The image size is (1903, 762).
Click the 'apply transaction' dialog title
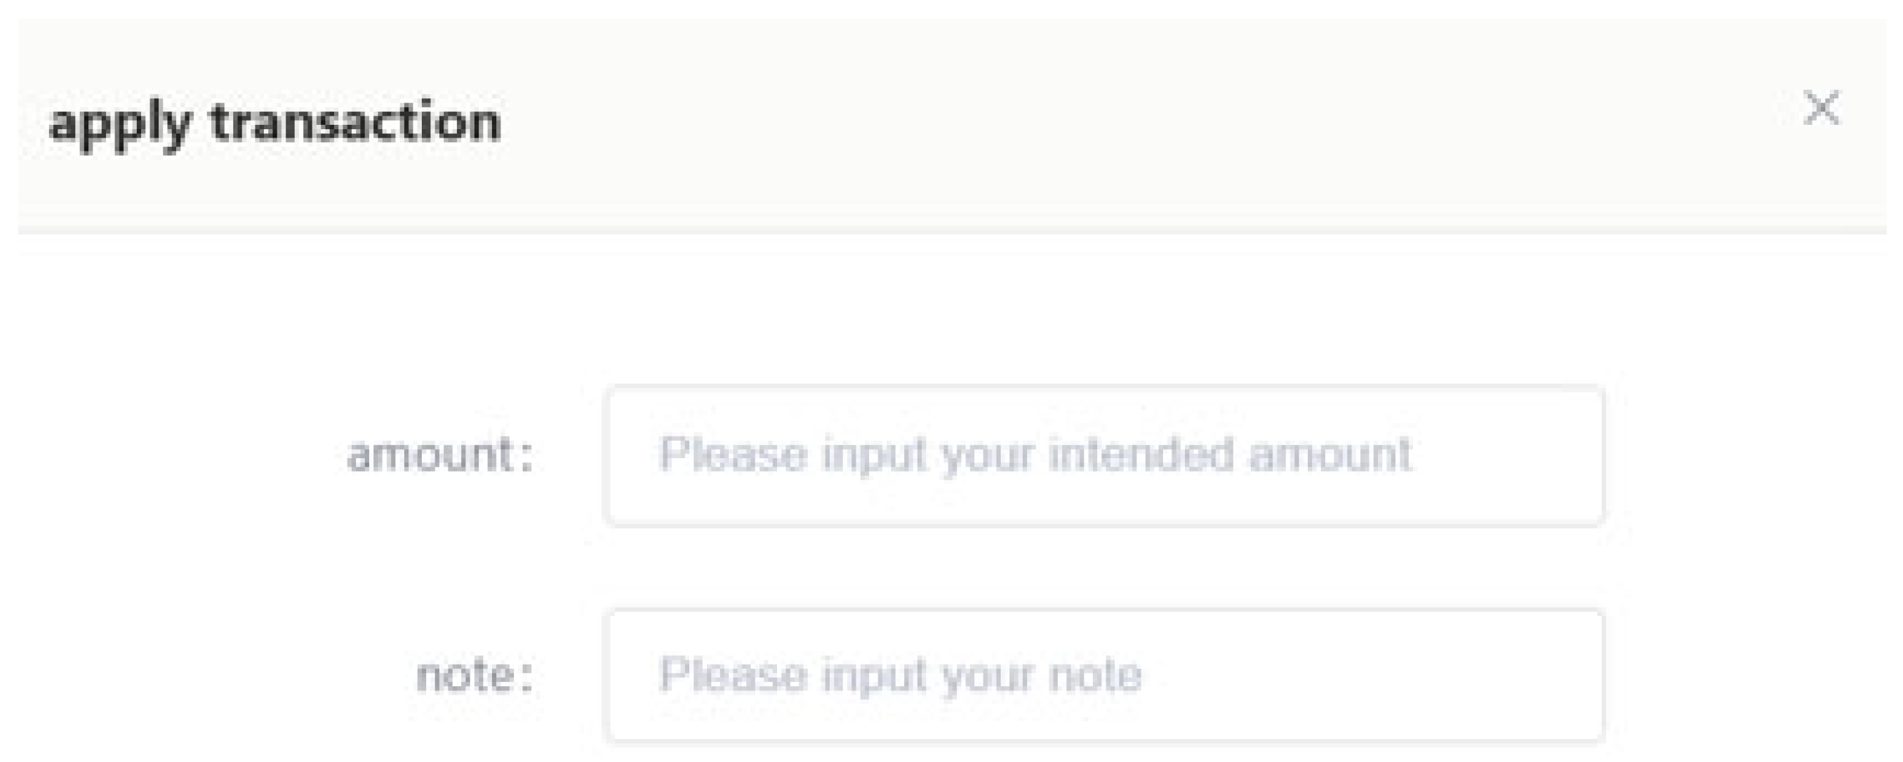tap(274, 123)
